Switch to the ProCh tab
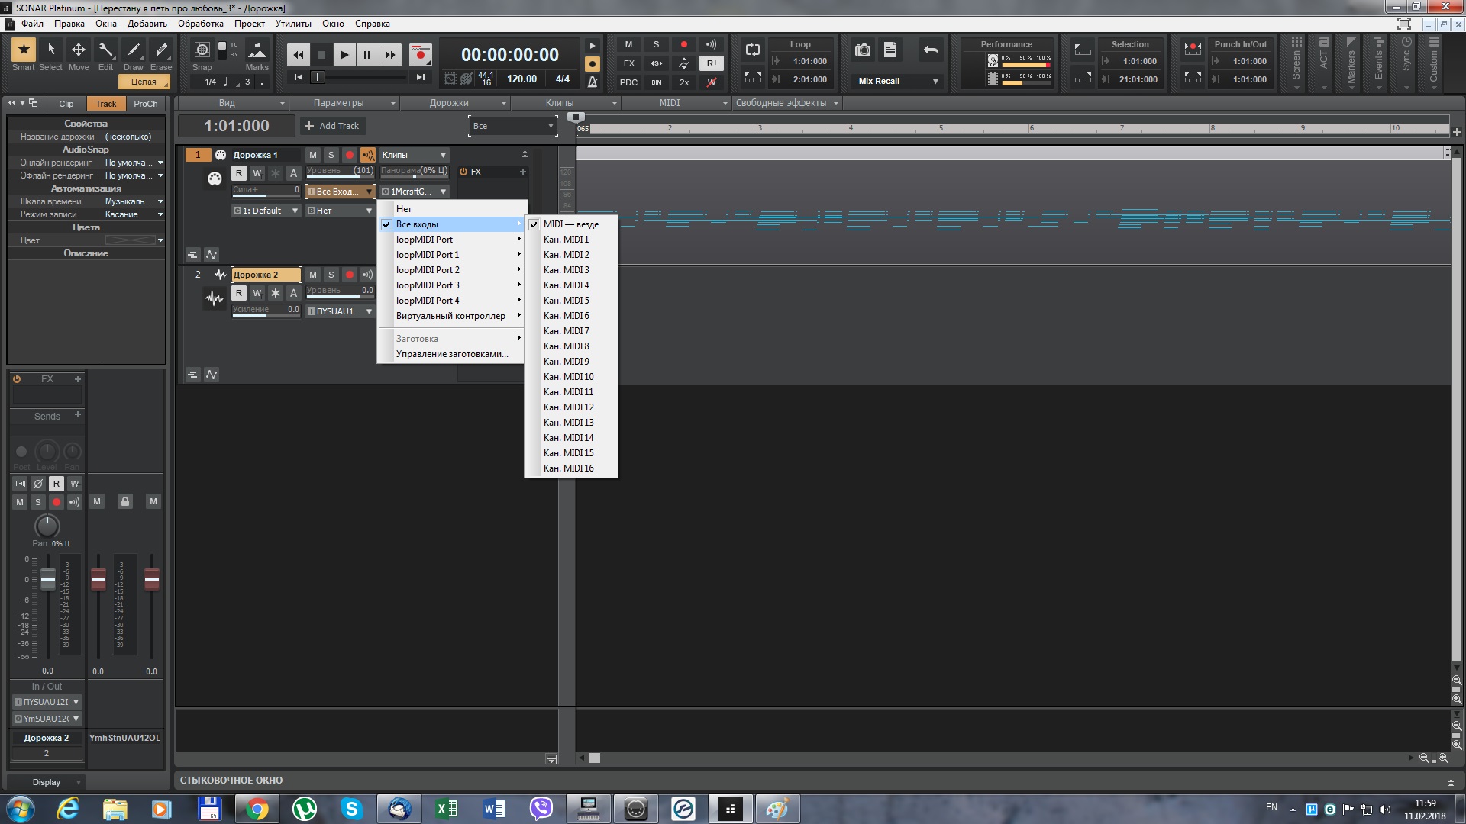The image size is (1466, 824). click(x=145, y=104)
